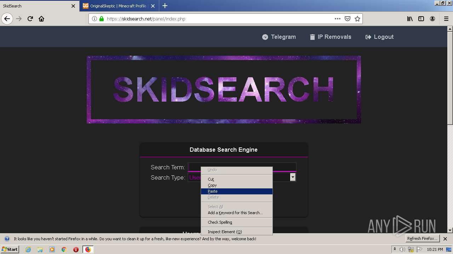Image resolution: width=453 pixels, height=254 pixels.
Task: Open the Telegram link in navbar
Action: point(279,37)
